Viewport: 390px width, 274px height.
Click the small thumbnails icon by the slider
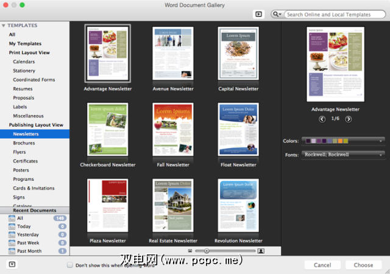coord(190,251)
